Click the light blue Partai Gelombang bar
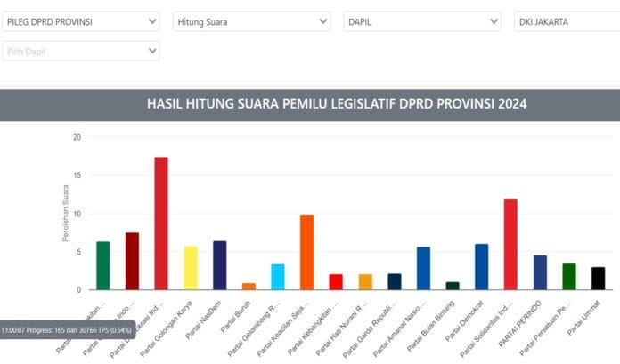 278,277
